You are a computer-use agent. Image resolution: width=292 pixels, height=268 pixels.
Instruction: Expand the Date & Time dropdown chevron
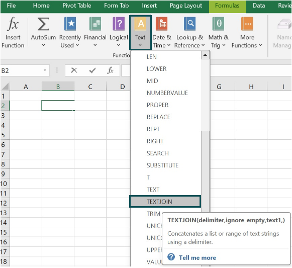[x=169, y=45]
